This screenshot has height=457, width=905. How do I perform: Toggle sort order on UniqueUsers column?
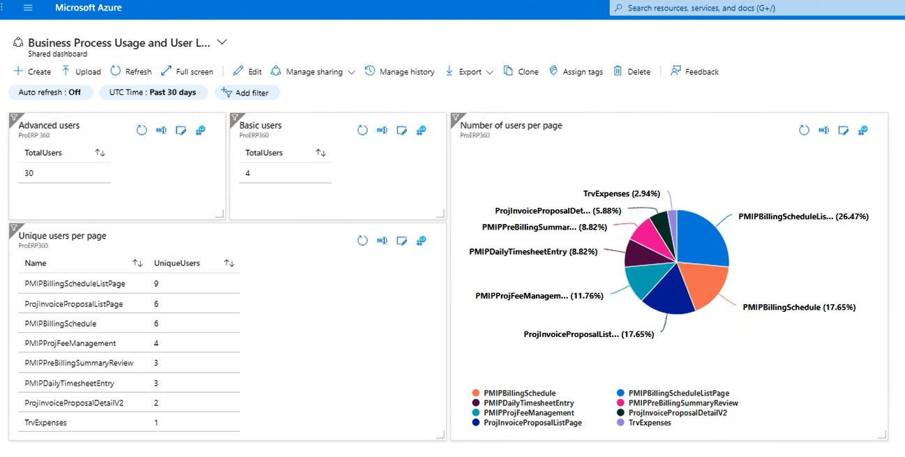click(229, 263)
